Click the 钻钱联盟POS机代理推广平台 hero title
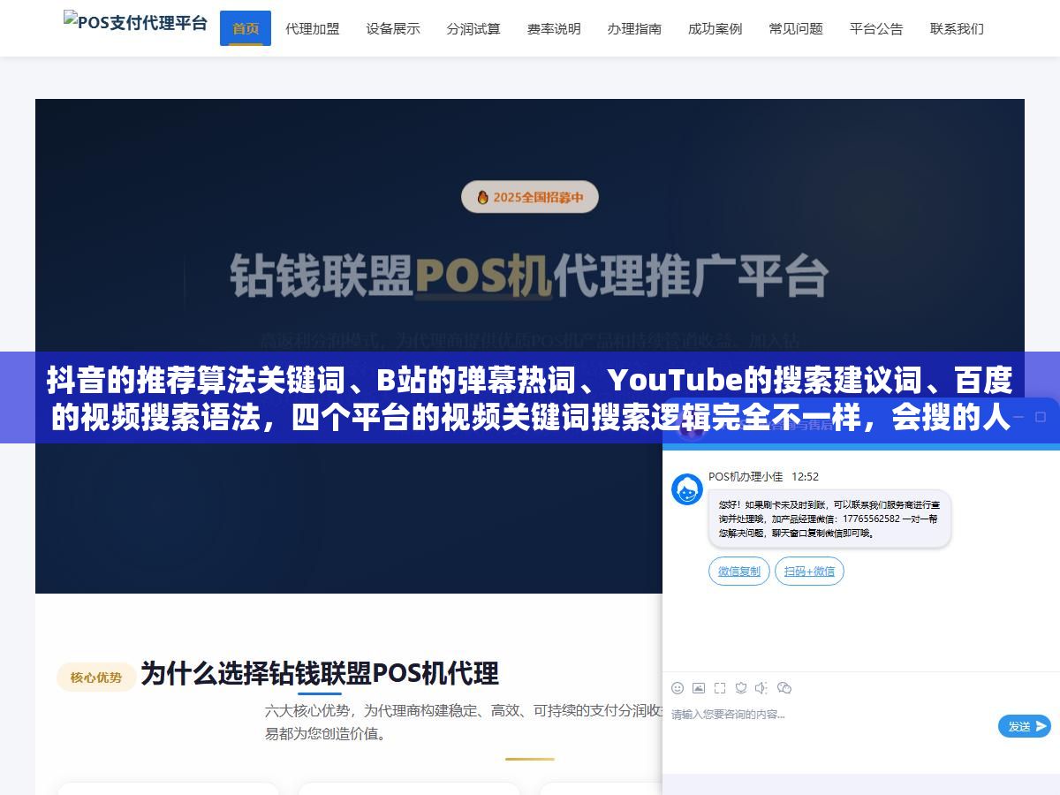 click(x=530, y=276)
